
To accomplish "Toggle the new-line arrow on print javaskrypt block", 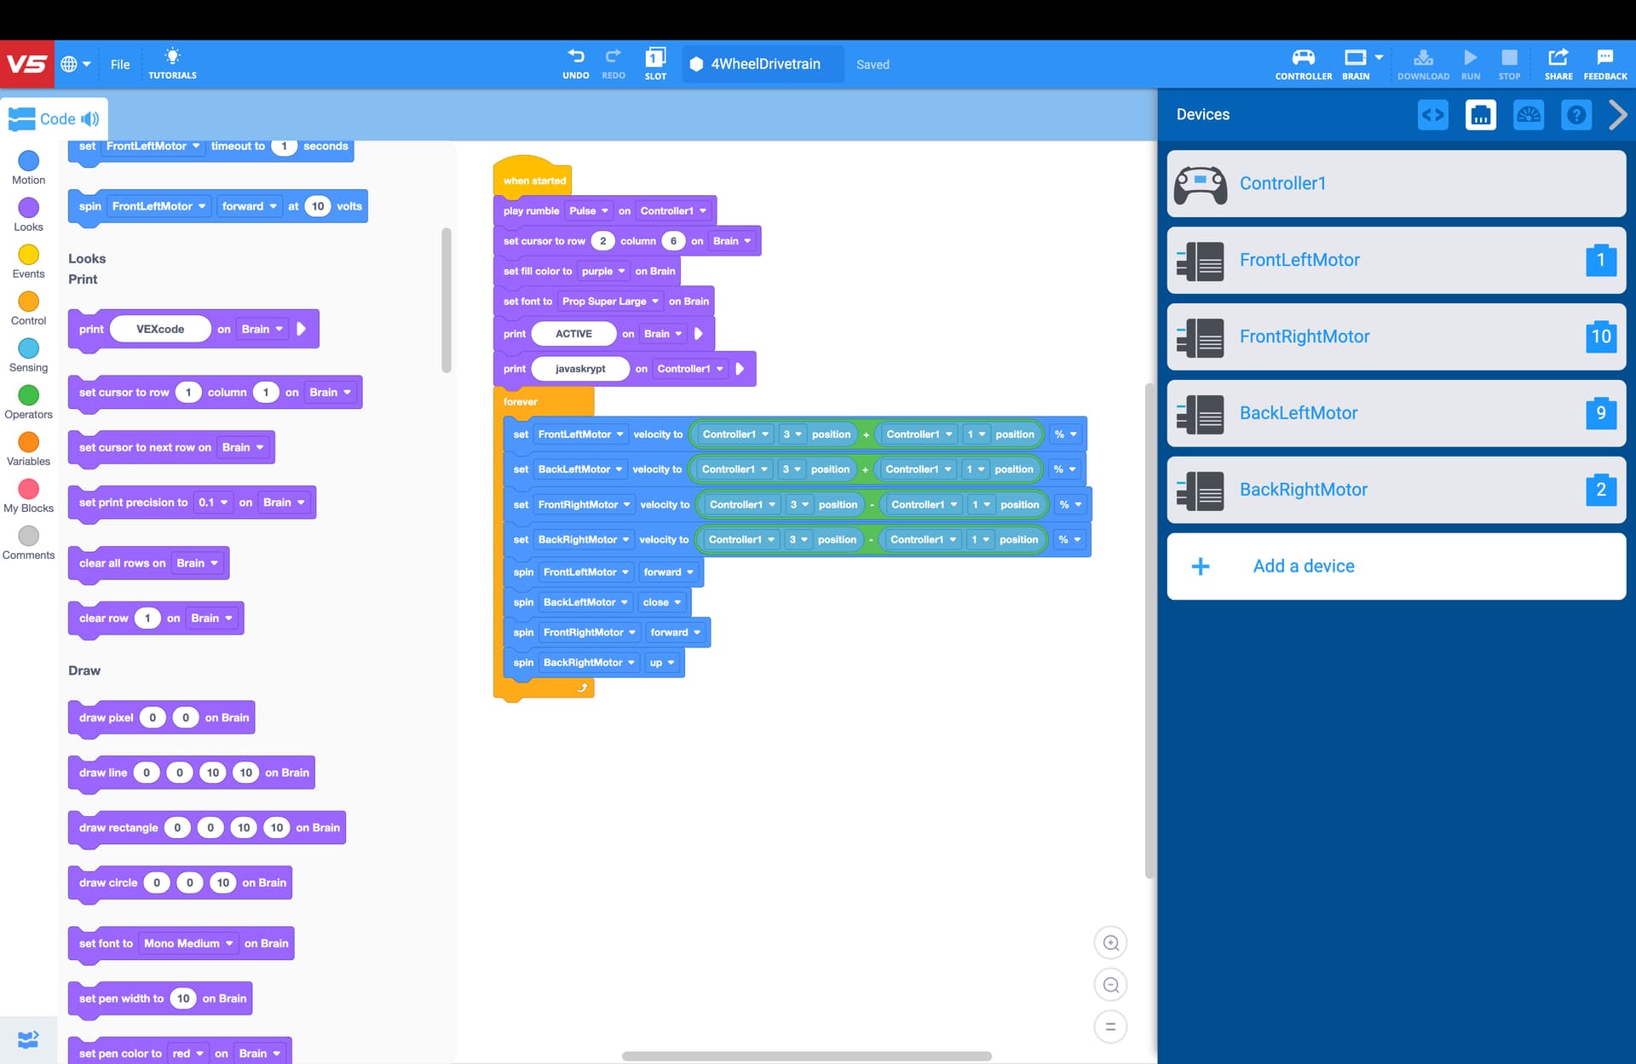I will [x=740, y=369].
